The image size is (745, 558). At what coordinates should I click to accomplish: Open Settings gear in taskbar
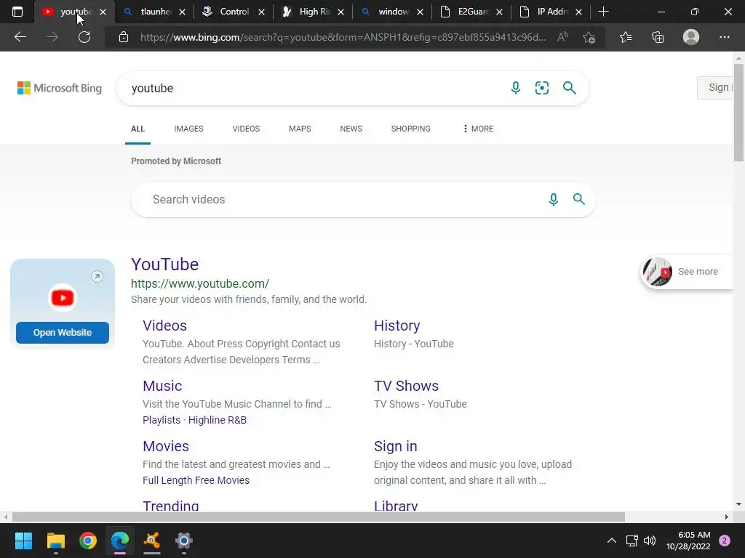click(184, 541)
